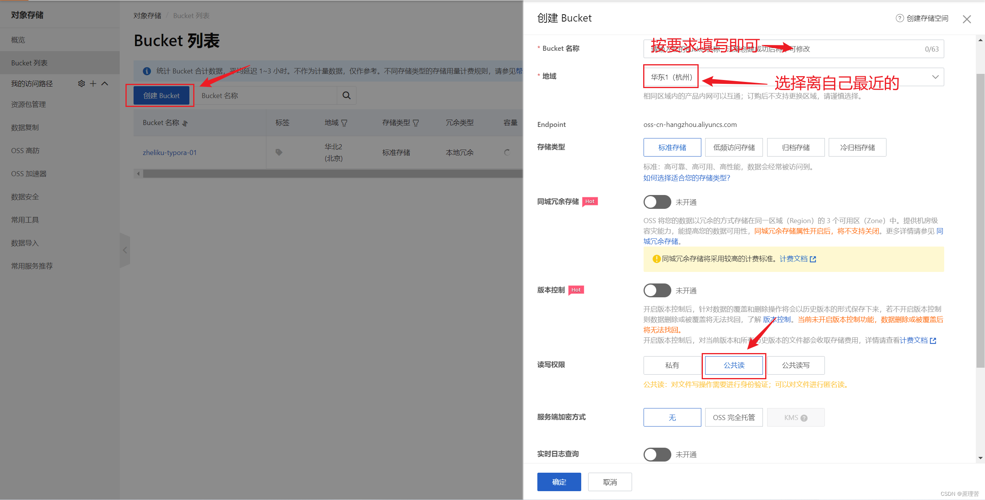Toggle 实时日志查询 switch on
The width and height of the screenshot is (985, 500).
click(x=657, y=454)
